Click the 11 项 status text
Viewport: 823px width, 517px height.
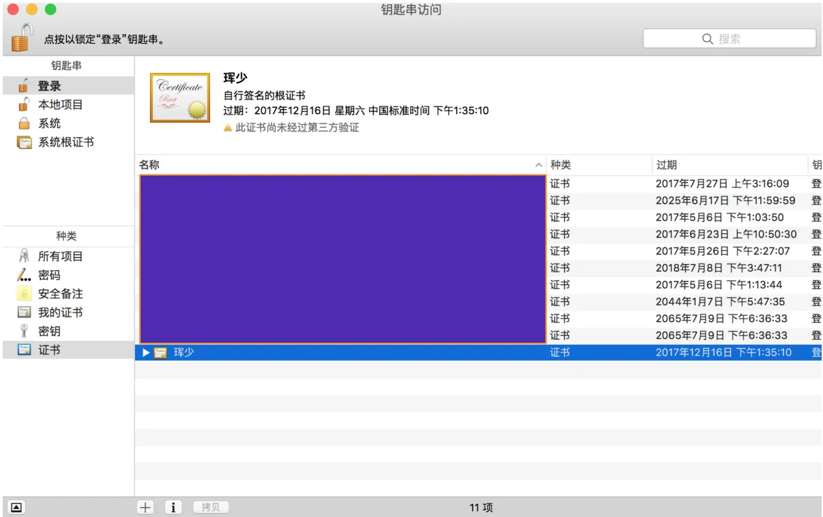click(x=481, y=507)
